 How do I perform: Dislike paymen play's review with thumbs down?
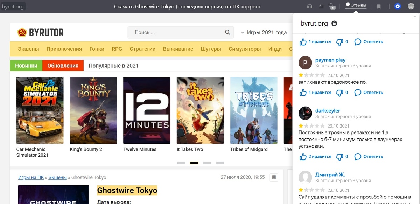[340, 92]
